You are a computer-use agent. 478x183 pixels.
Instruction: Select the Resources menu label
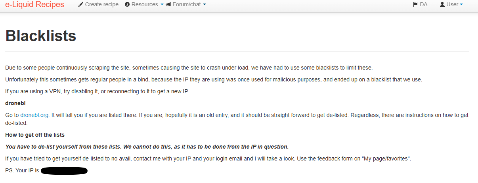tap(145, 5)
